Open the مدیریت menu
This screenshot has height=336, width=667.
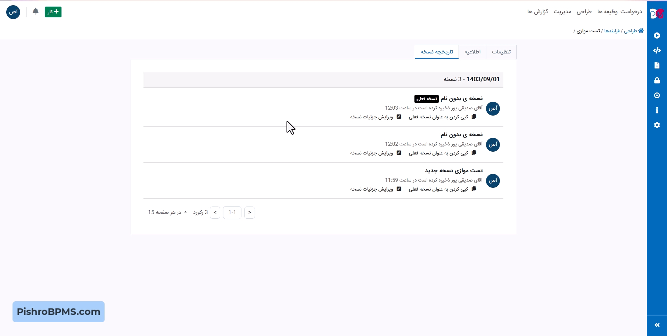[x=562, y=12]
